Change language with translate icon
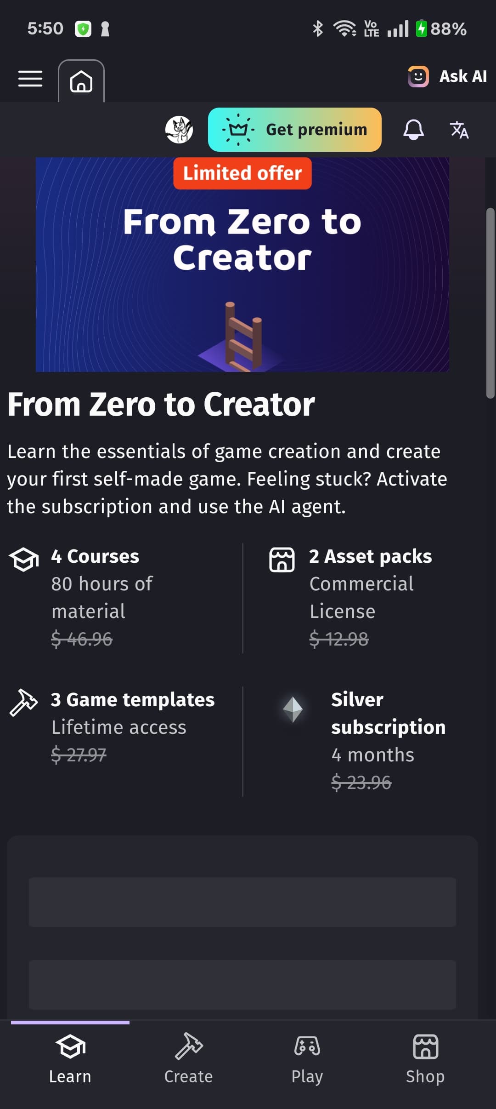This screenshot has height=1109, width=496. pos(459,130)
